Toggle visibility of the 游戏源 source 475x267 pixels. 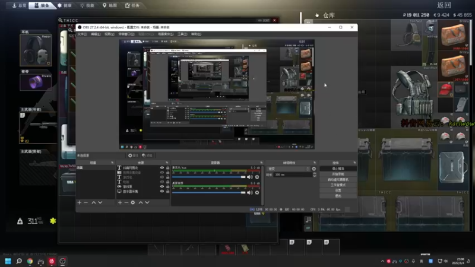coord(161,186)
